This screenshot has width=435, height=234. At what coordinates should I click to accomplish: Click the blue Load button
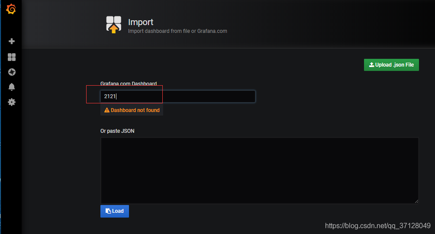115,211
